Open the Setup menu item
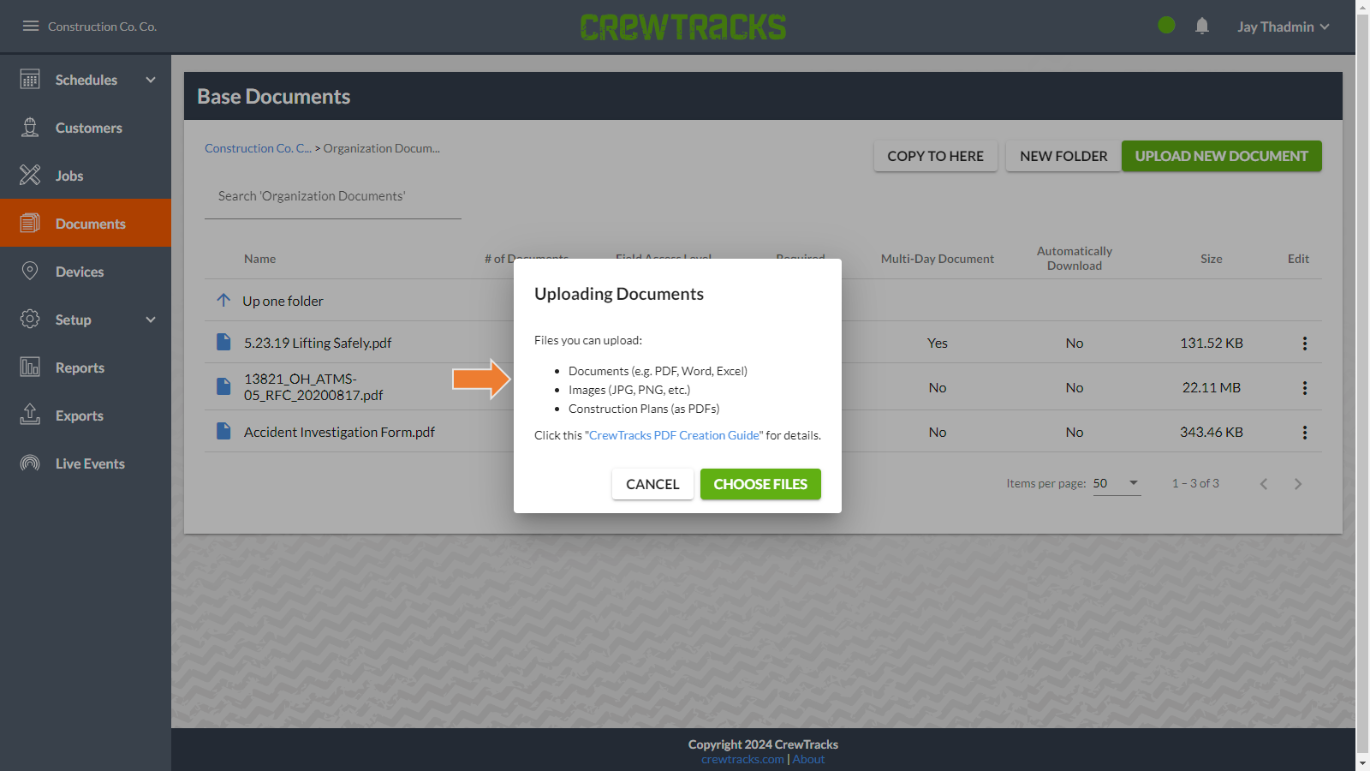The height and width of the screenshot is (771, 1370). point(86,320)
